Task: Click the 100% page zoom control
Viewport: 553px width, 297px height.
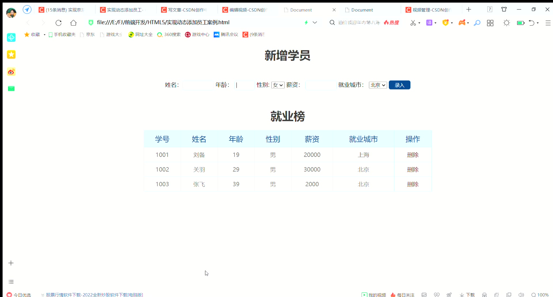Action: tap(540, 295)
